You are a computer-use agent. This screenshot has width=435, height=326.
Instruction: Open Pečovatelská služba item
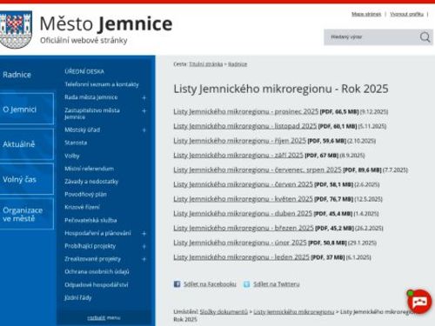(90, 220)
